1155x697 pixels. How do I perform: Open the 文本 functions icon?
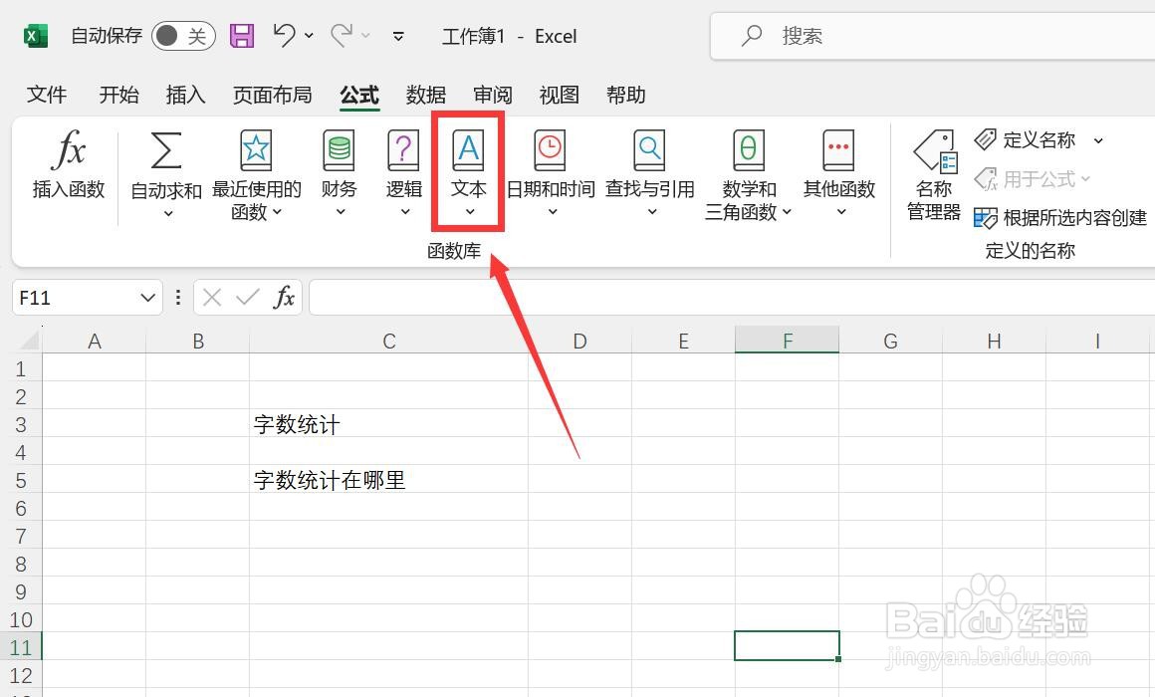click(x=469, y=150)
